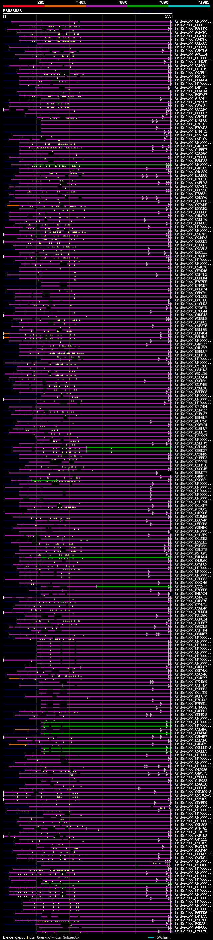Select label UniRef100_C4KK37
The width and height of the screenshot is (213, 940).
pyautogui.click(x=191, y=476)
